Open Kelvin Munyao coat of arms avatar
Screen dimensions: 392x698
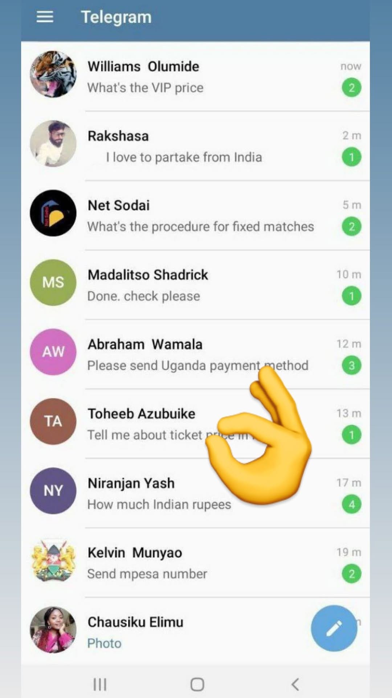click(53, 560)
